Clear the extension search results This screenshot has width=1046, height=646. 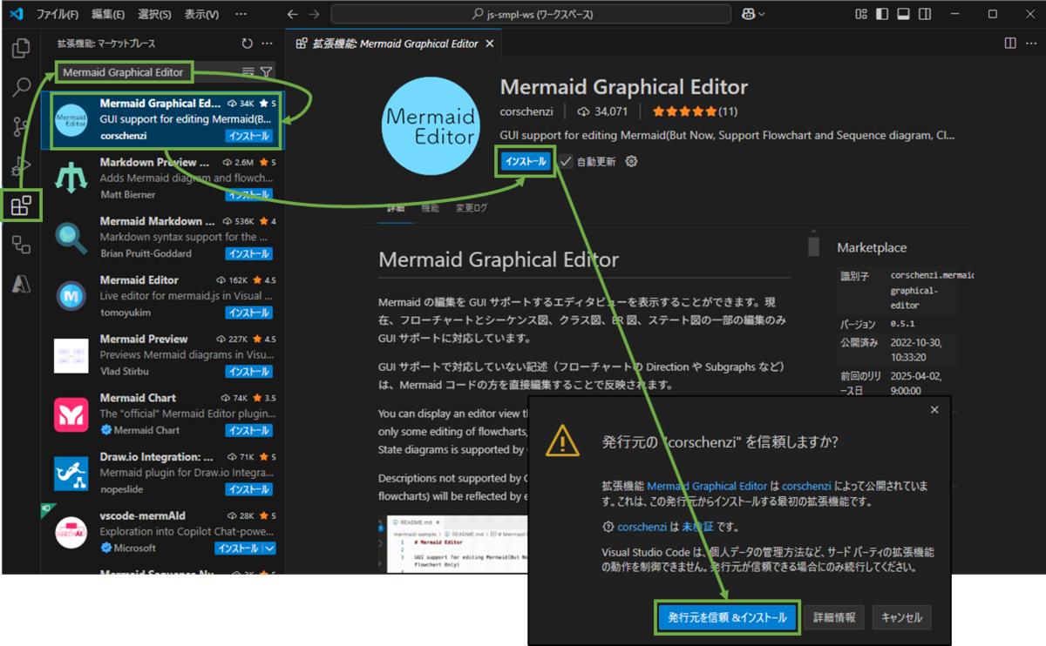tap(248, 72)
